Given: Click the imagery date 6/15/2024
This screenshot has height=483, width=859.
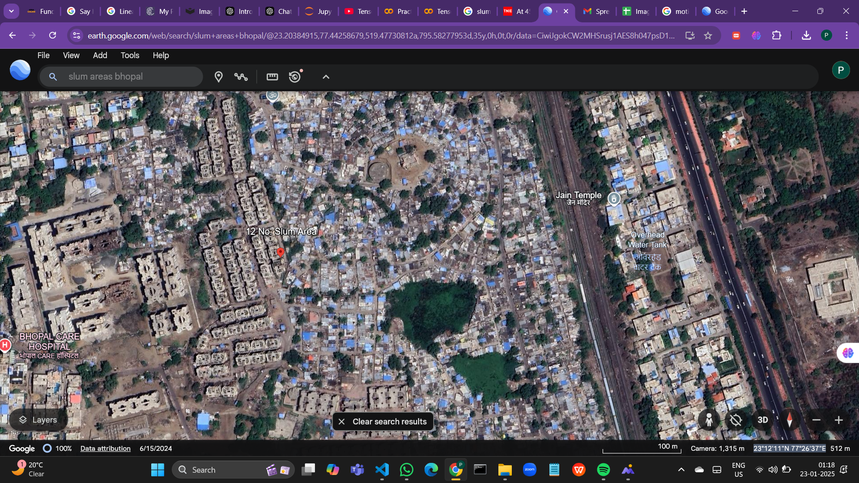Looking at the screenshot, I should click(156, 449).
